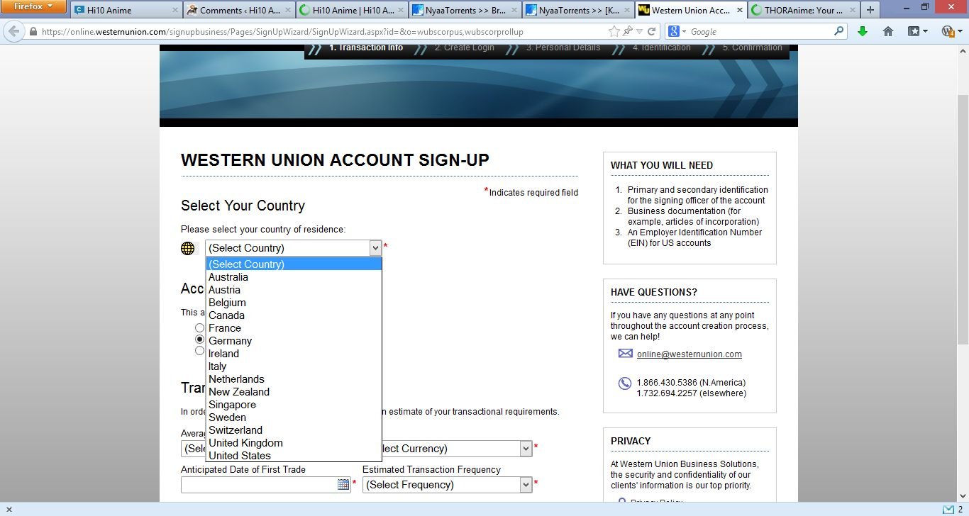Screen dimensions: 969x516
Task: Collapse the Select Country dropdown arrow
Action: 375,248
